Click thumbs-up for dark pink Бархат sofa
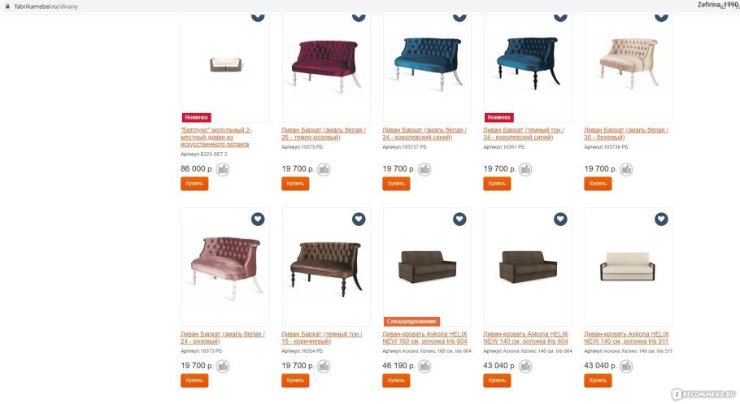The image size is (740, 404). (x=324, y=169)
